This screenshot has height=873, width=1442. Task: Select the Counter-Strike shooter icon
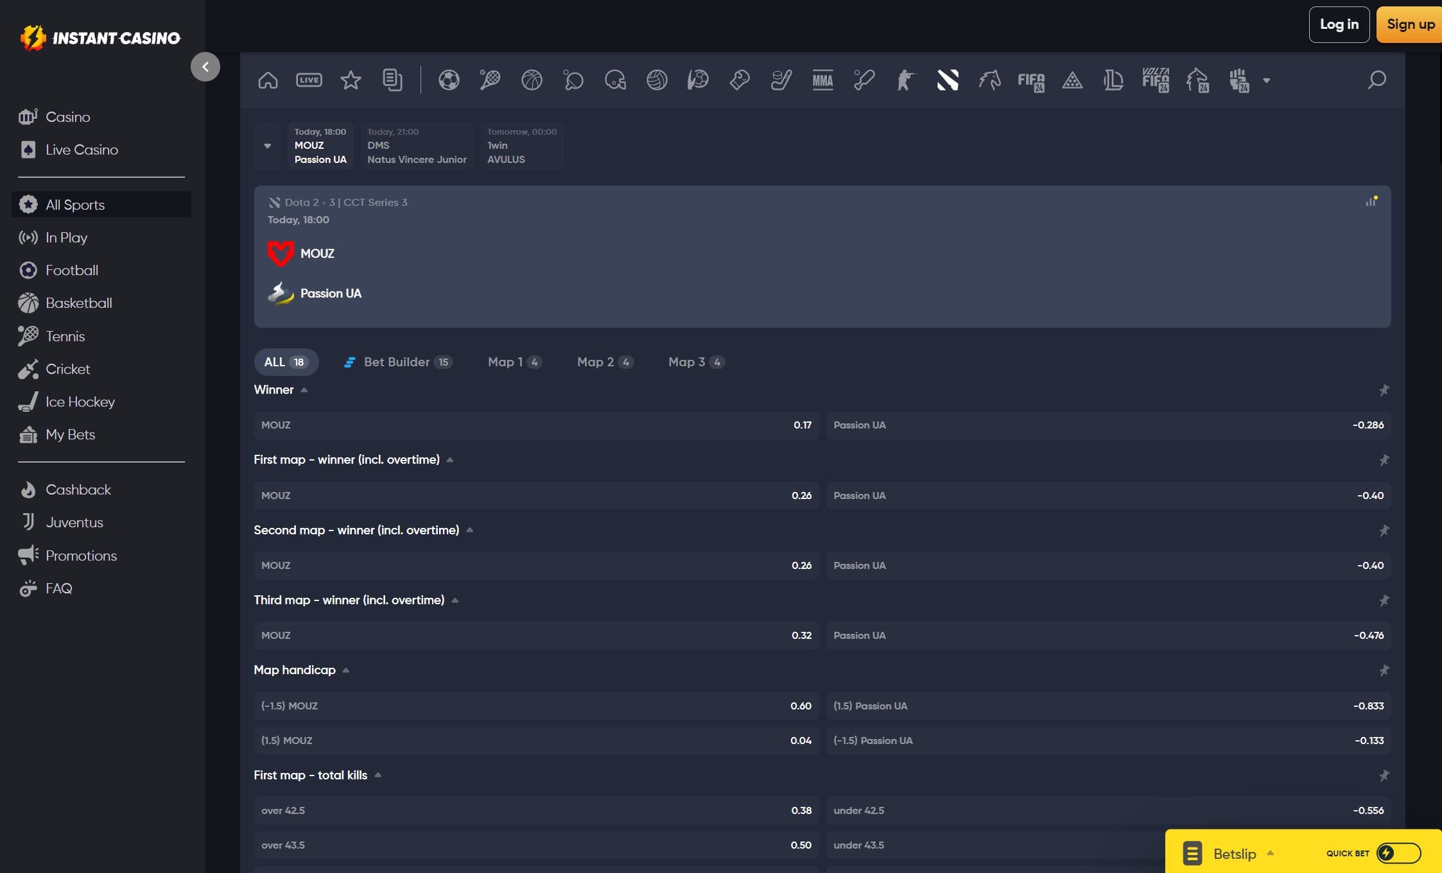tap(906, 80)
